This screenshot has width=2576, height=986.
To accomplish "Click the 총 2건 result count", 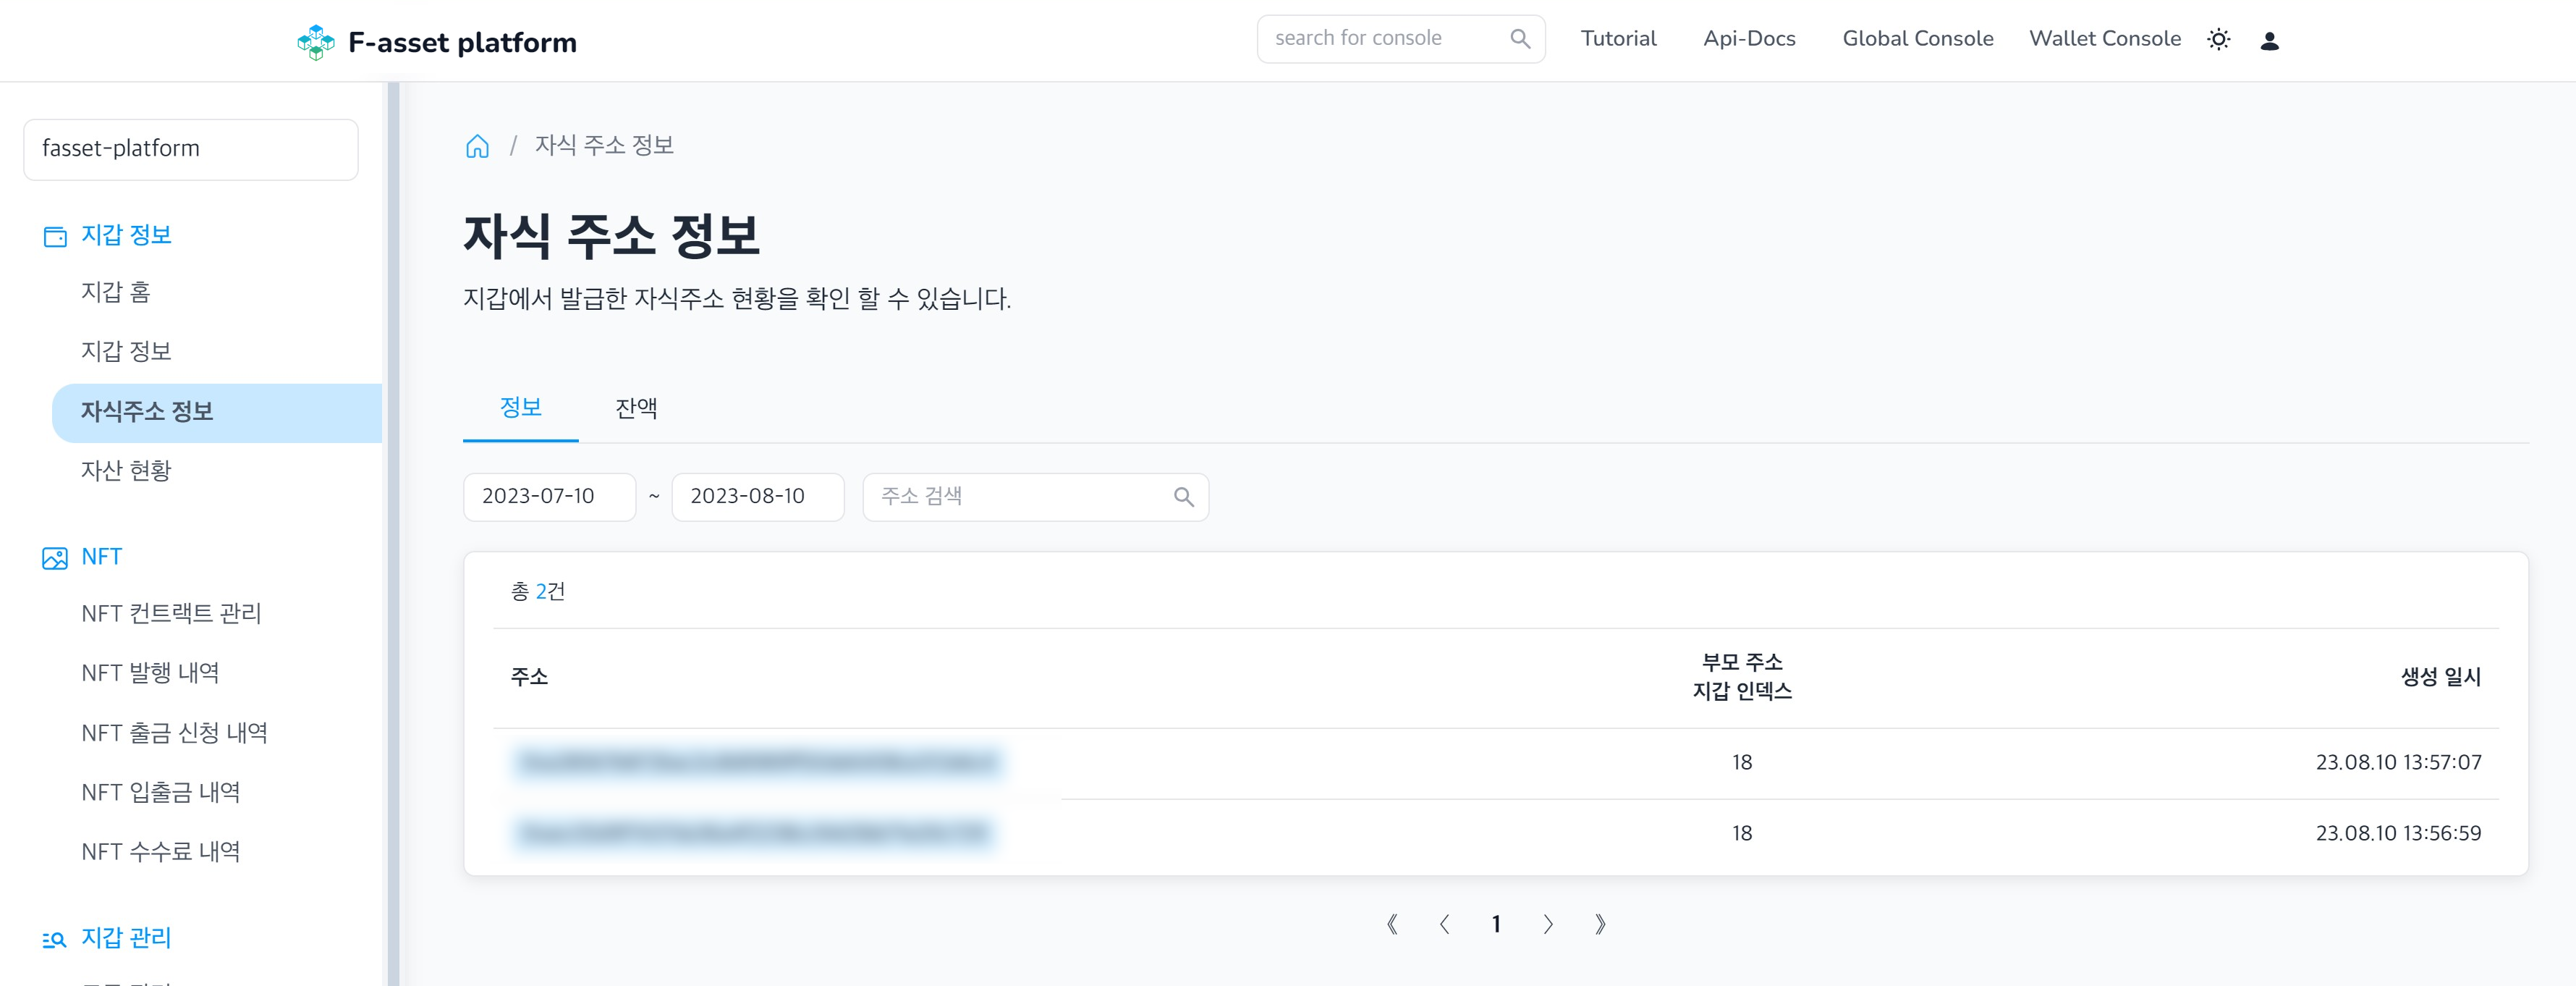I will point(538,592).
